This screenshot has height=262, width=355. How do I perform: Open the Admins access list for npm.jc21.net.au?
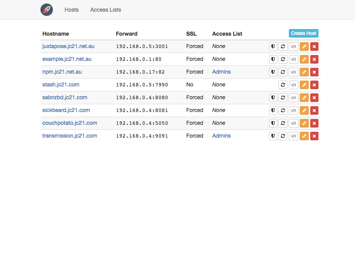(x=221, y=72)
